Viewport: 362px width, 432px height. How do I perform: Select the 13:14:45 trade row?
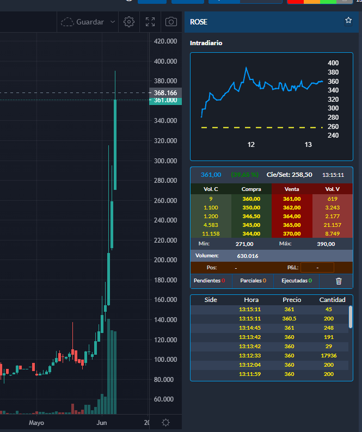click(269, 328)
